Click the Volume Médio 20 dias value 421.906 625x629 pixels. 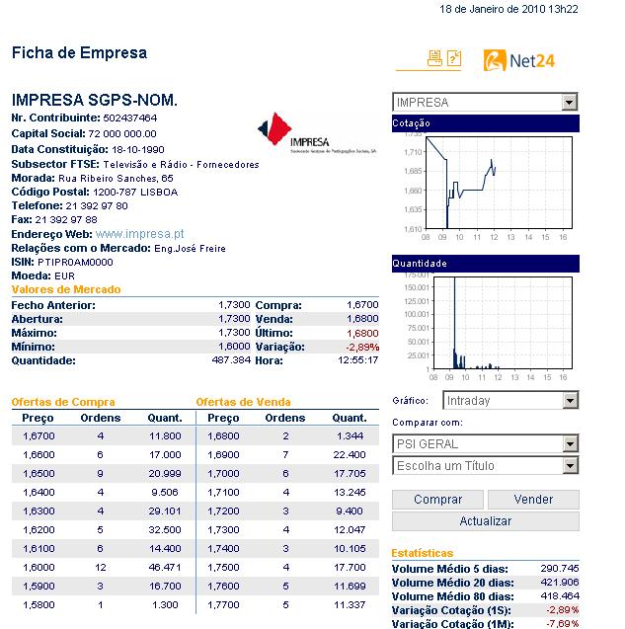click(560, 582)
